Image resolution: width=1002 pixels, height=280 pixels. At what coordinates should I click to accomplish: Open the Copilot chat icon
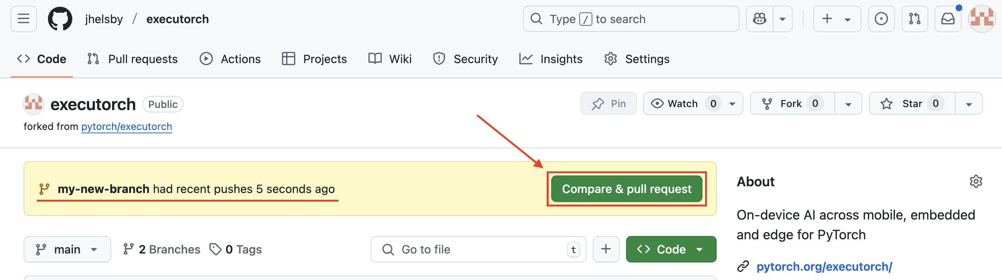[759, 19]
